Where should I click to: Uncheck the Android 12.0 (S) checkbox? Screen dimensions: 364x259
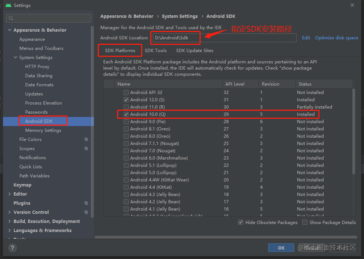coord(126,100)
